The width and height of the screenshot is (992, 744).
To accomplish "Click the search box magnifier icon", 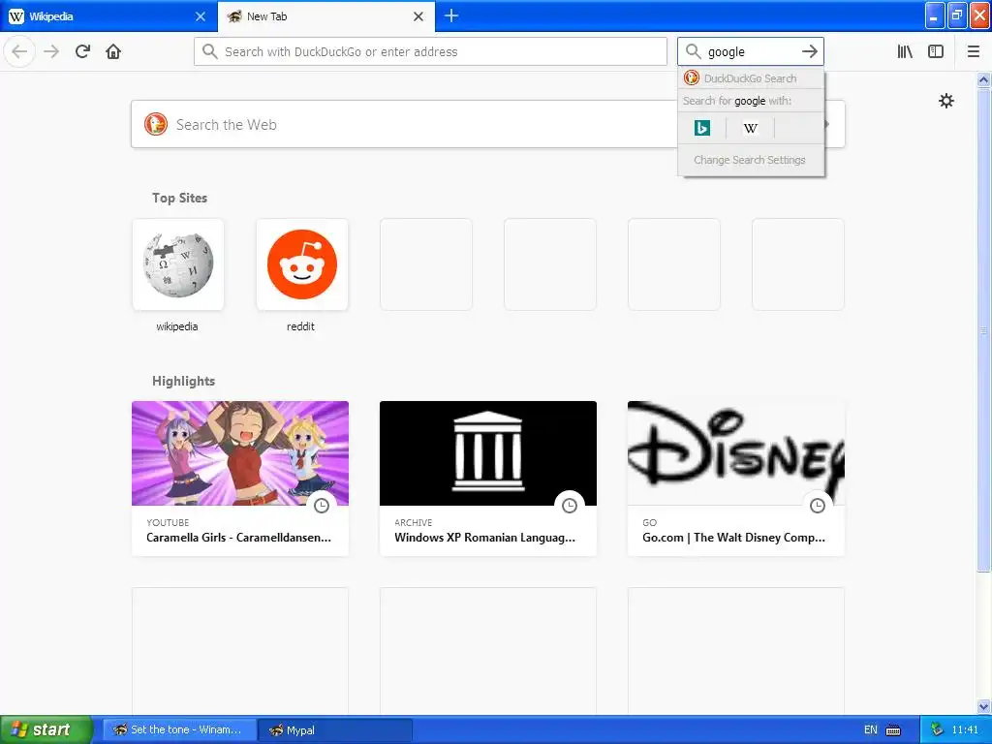I will tap(694, 51).
